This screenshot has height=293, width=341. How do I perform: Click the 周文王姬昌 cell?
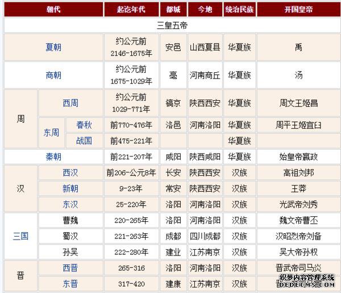point(298,103)
